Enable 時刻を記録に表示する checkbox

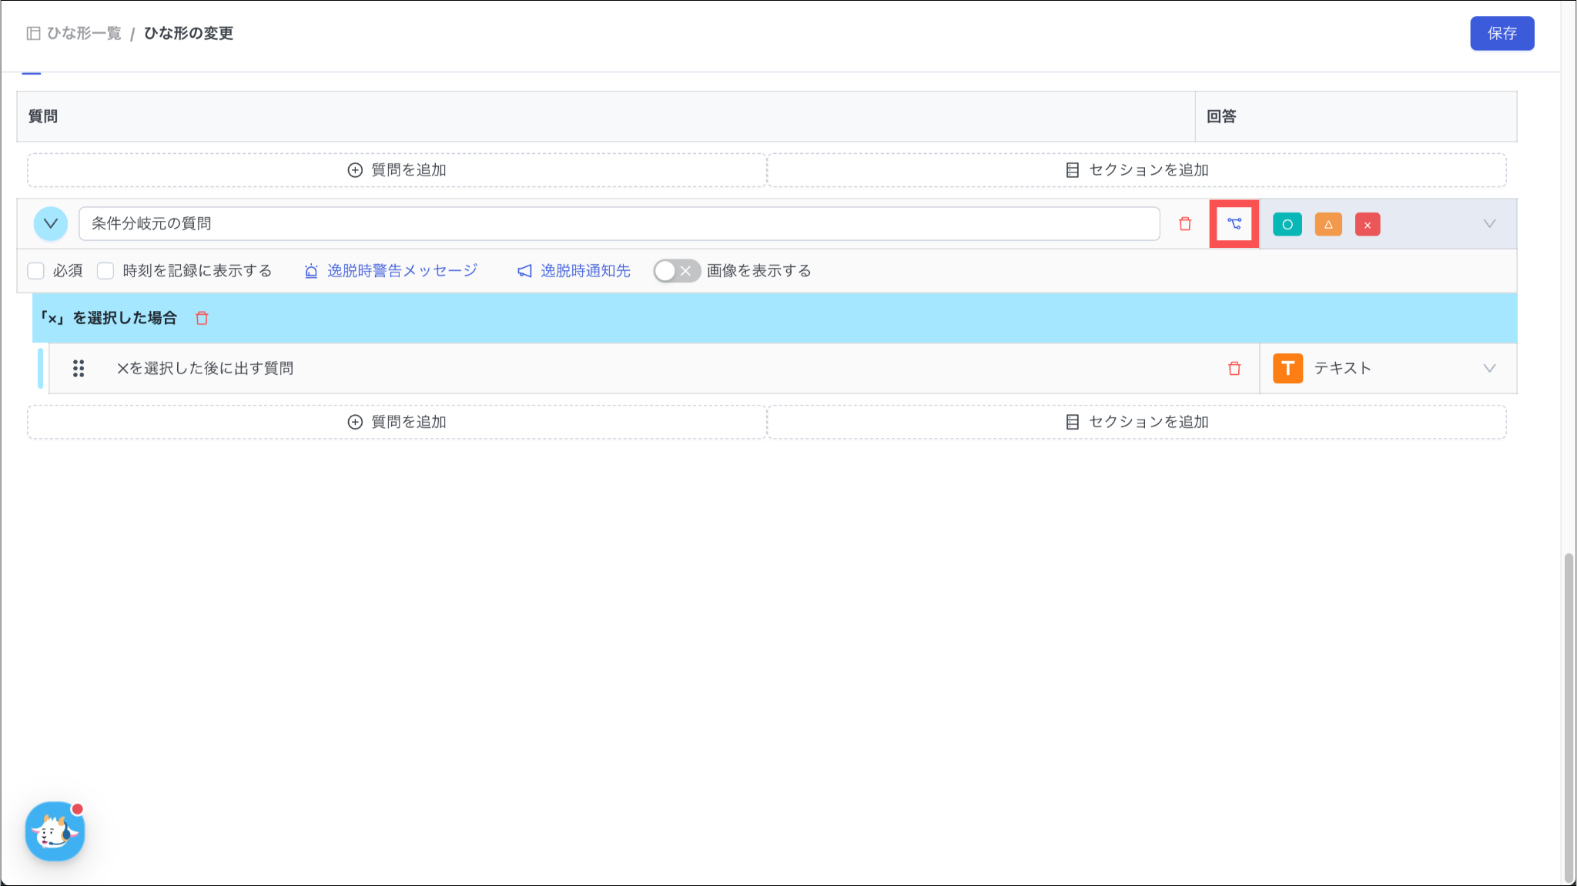click(x=105, y=271)
